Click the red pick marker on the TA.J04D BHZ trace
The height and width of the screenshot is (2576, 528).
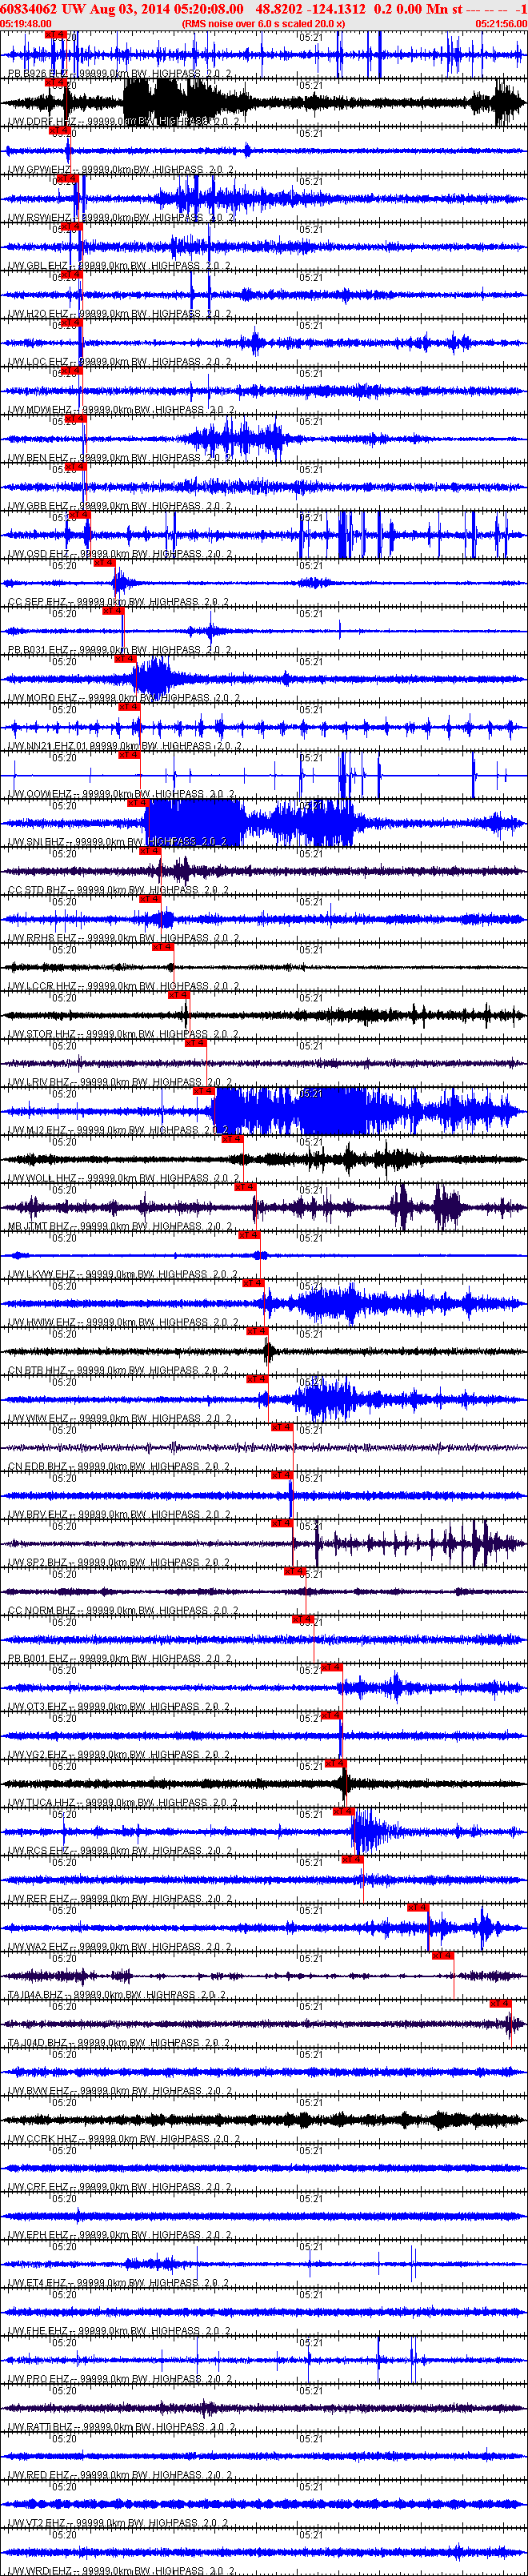[x=500, y=2003]
